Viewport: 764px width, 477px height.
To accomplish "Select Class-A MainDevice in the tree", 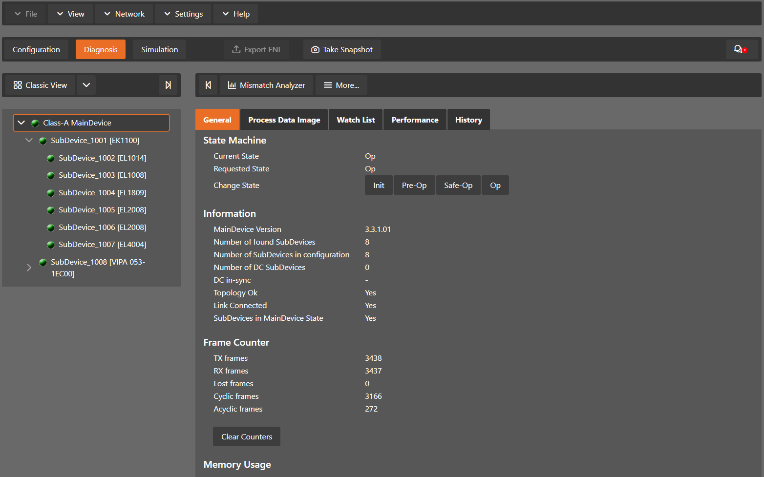I will pos(91,123).
